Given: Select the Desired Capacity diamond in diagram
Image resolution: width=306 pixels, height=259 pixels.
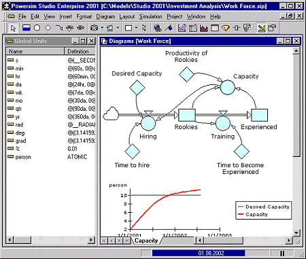Looking at the screenshot, I should 137,88.
